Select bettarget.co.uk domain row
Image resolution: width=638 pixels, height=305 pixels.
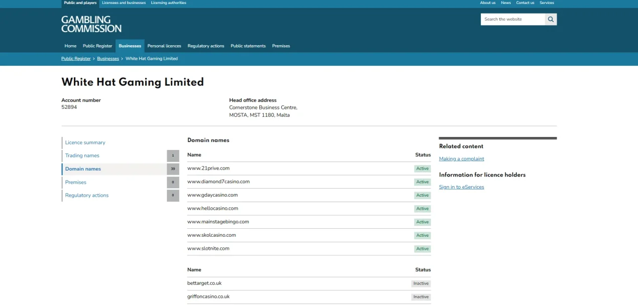click(x=309, y=283)
